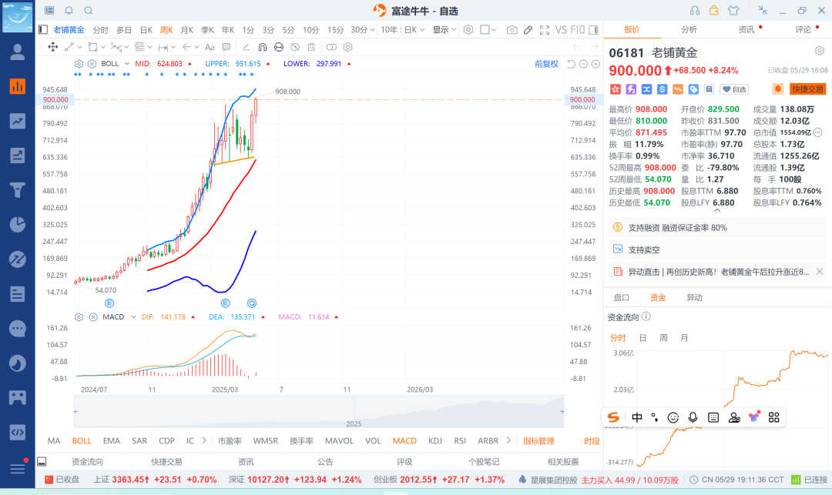
Task: Open 指标管理 indicator management
Action: click(538, 441)
